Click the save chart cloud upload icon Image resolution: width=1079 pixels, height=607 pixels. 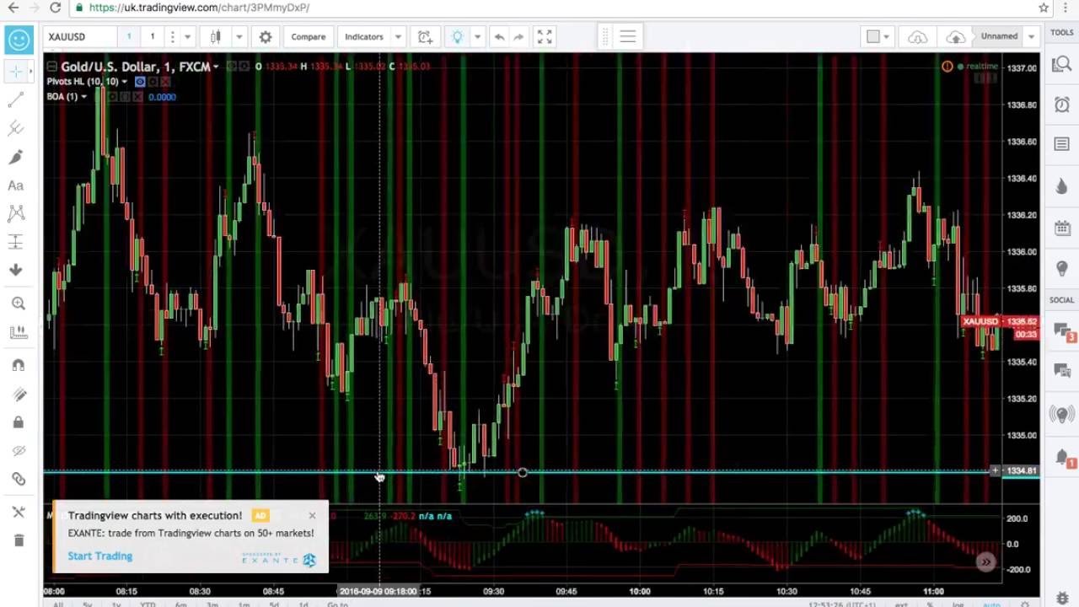pyautogui.click(x=955, y=37)
